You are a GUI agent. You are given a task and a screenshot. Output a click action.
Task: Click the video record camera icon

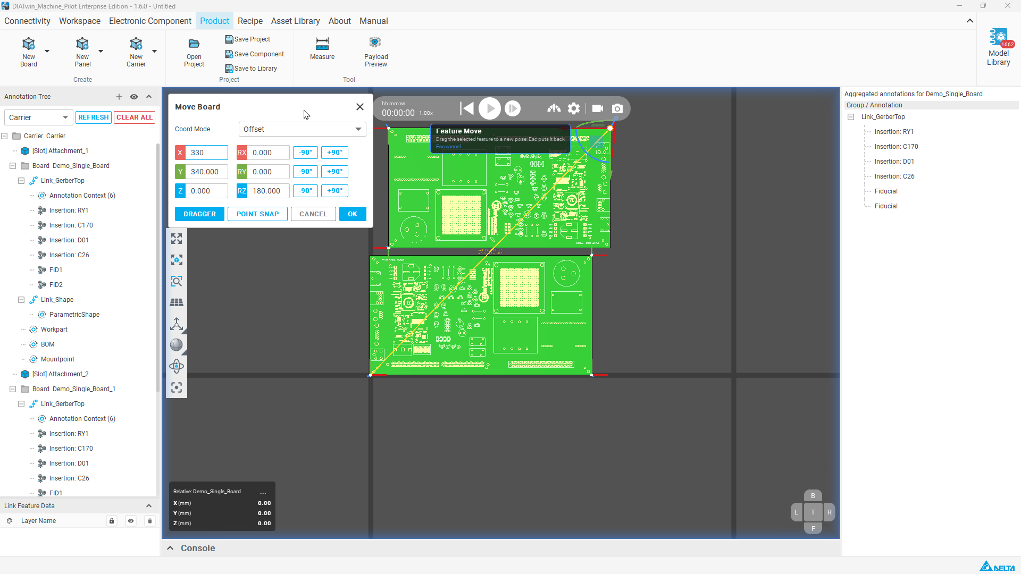(x=598, y=108)
